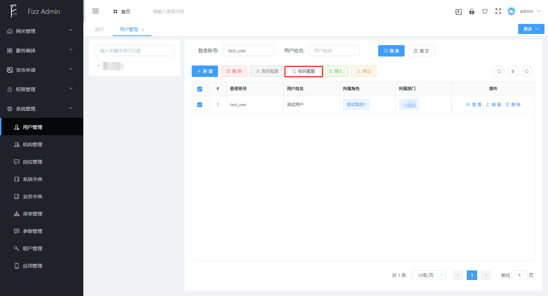Click the 清空 button
The width and height of the screenshot is (548, 296).
tap(421, 51)
